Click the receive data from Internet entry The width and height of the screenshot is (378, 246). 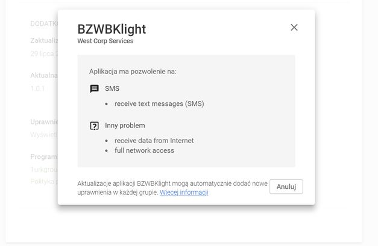[154, 141]
